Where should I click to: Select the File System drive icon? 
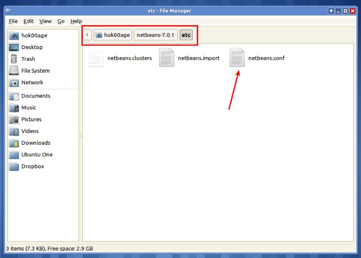14,71
